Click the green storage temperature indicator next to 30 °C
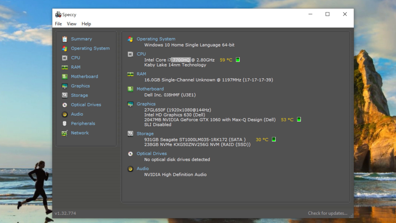Viewport: 396px width, 223px height. pos(274,139)
